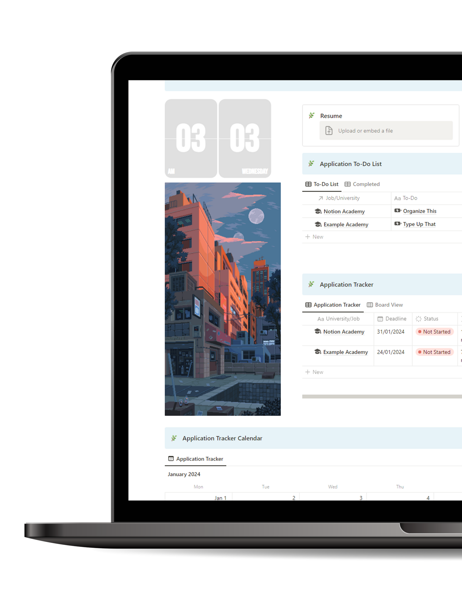
Task: Click the file upload icon under Resume
Action: tap(329, 131)
